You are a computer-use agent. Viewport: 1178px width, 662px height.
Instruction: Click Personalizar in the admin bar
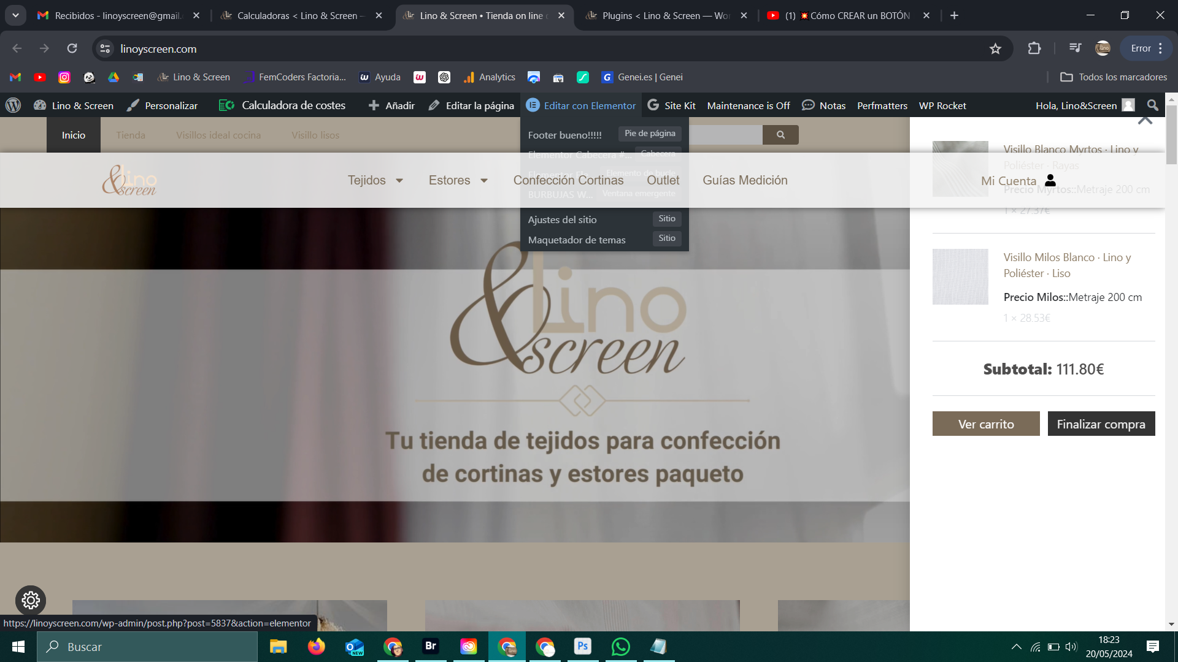click(162, 105)
